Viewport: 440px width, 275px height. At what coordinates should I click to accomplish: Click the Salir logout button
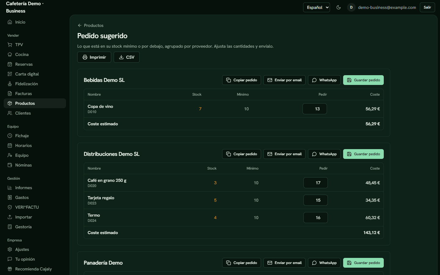427,7
